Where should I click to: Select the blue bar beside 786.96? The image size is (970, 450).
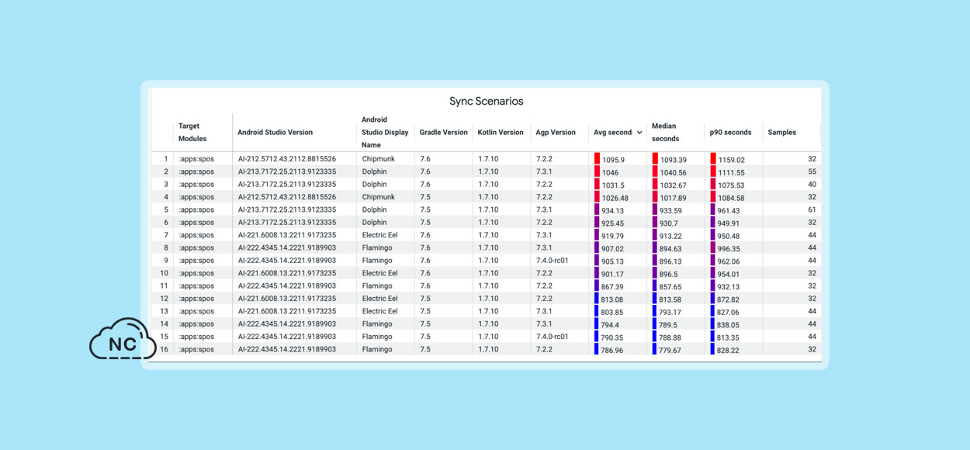(x=597, y=349)
